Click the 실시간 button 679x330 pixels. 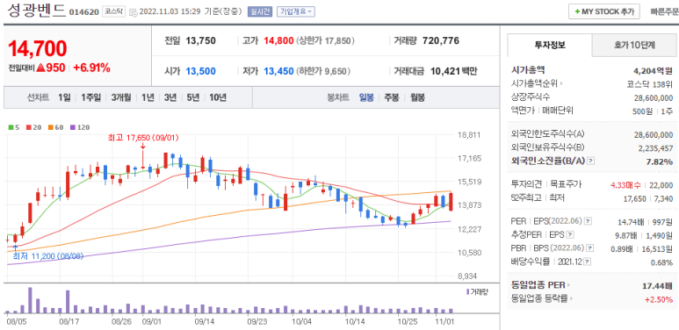(x=260, y=11)
